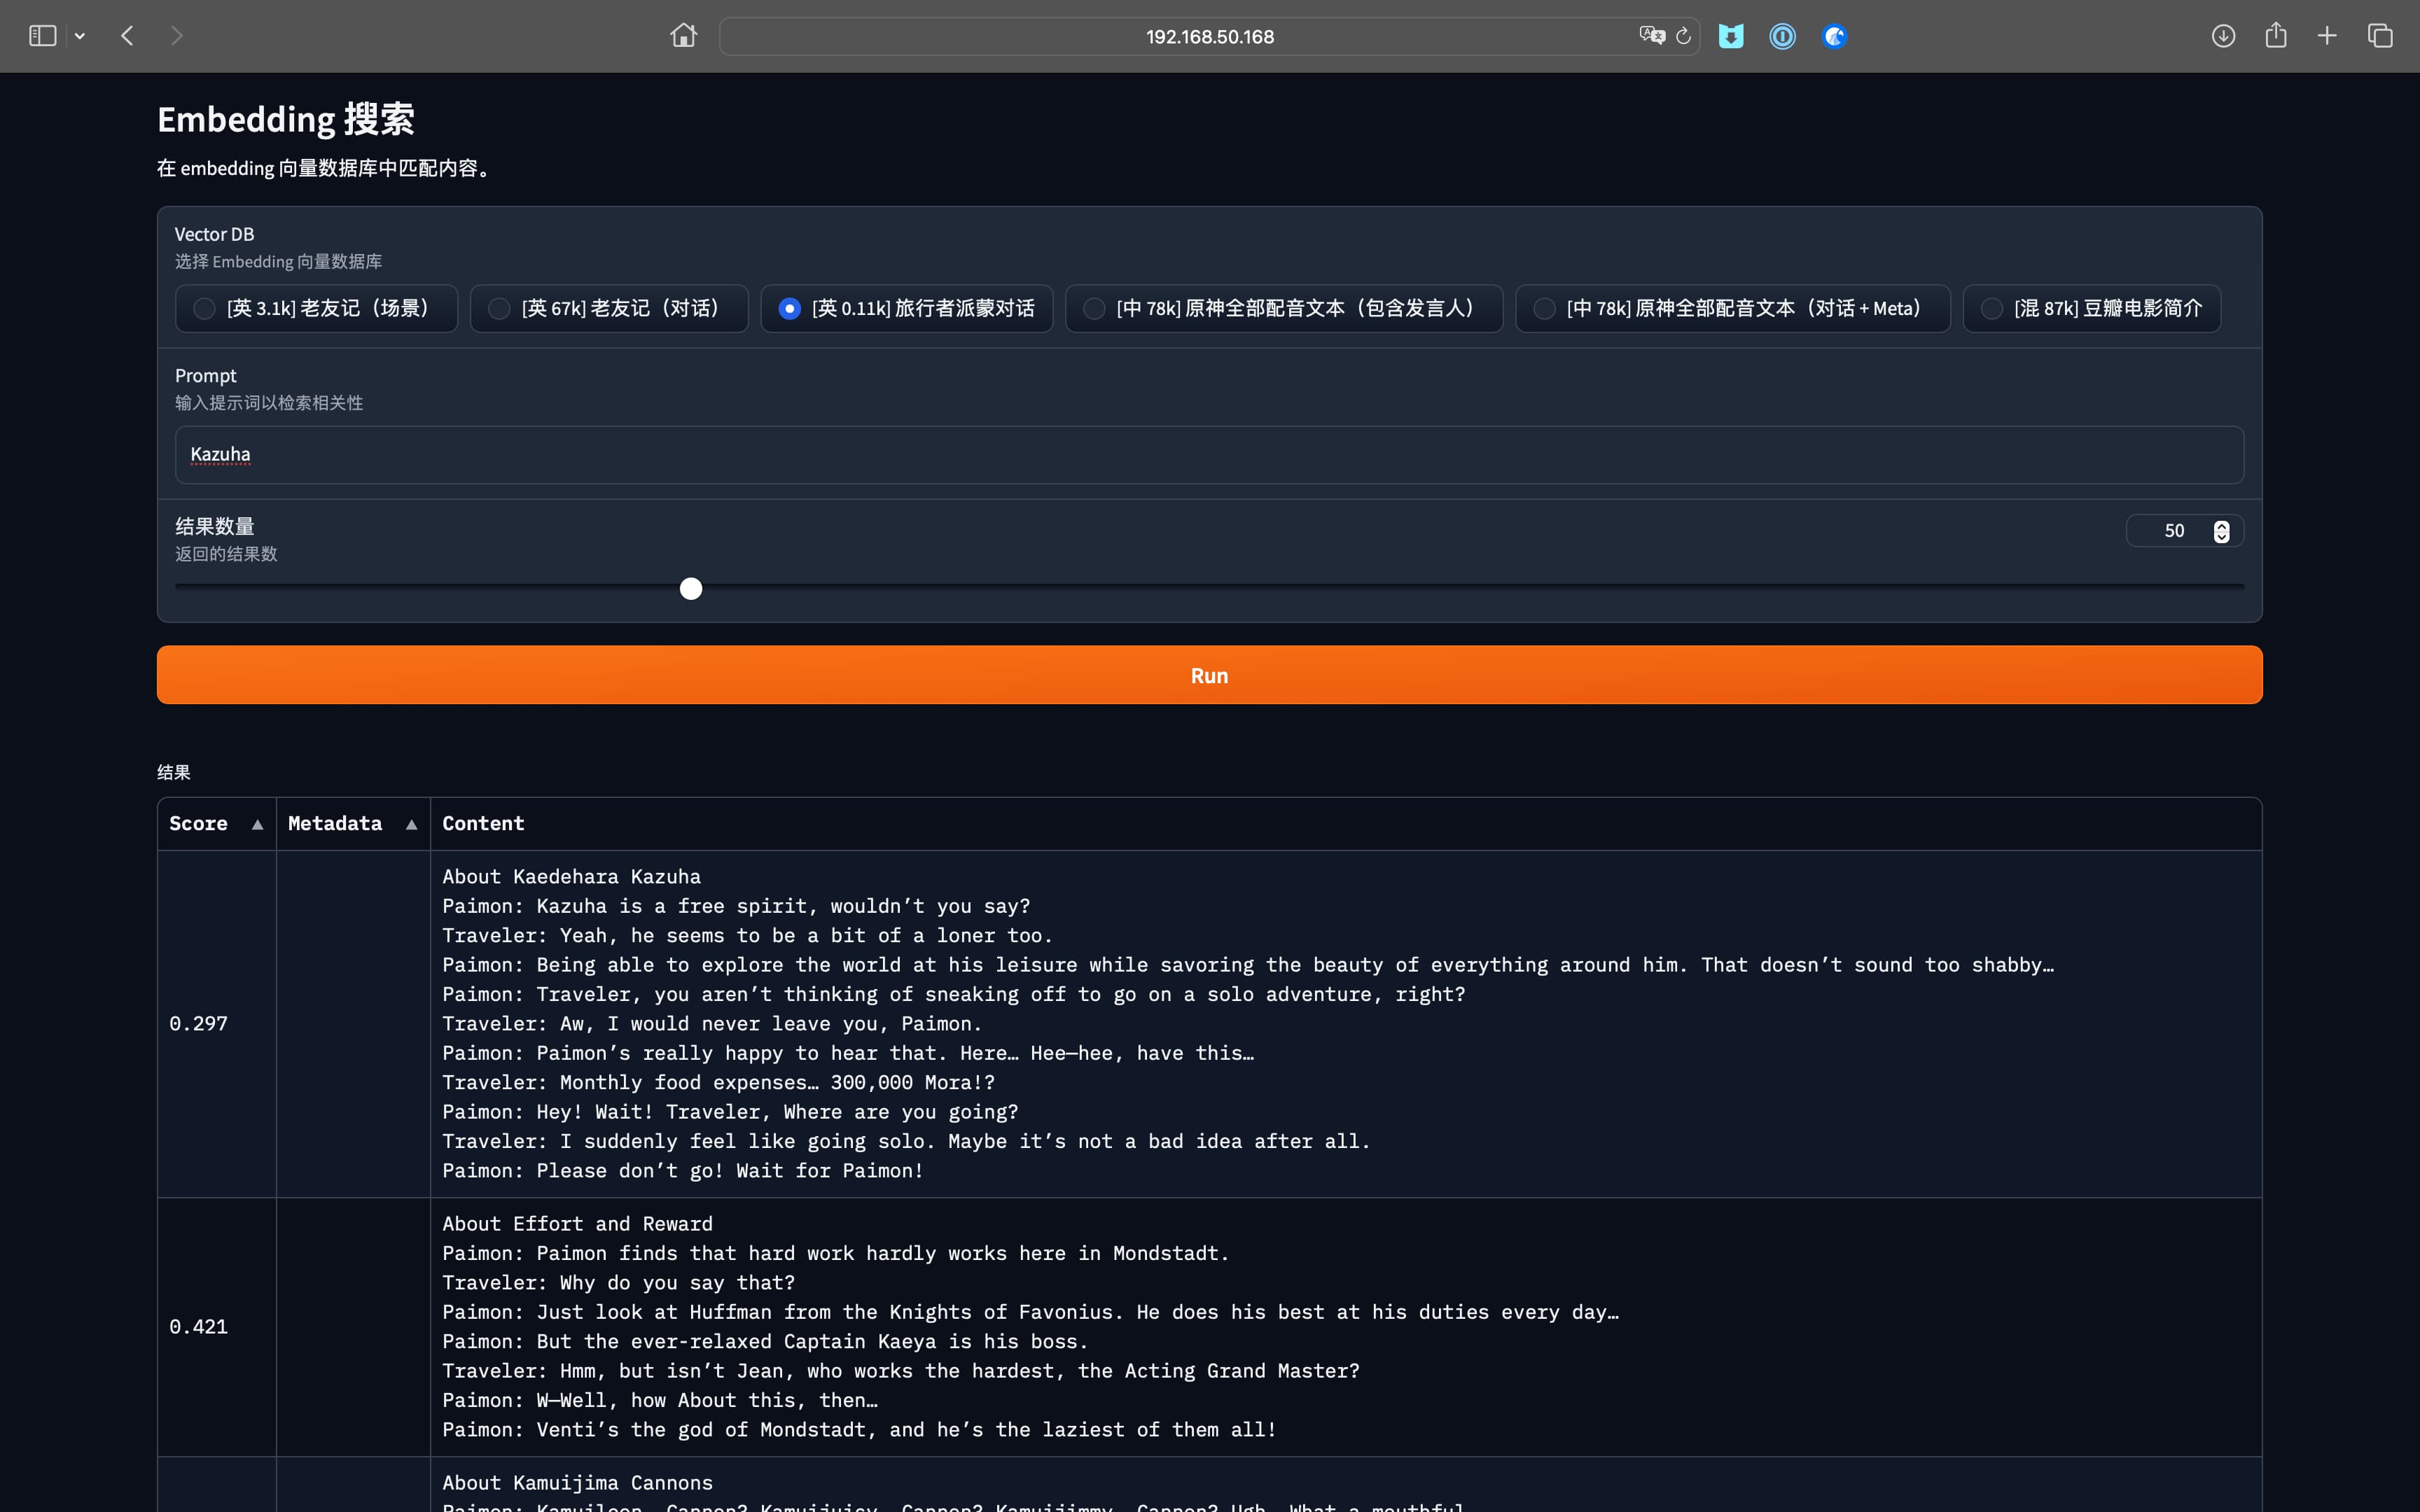Open a new tab
2420x1512 pixels.
[x=2327, y=36]
